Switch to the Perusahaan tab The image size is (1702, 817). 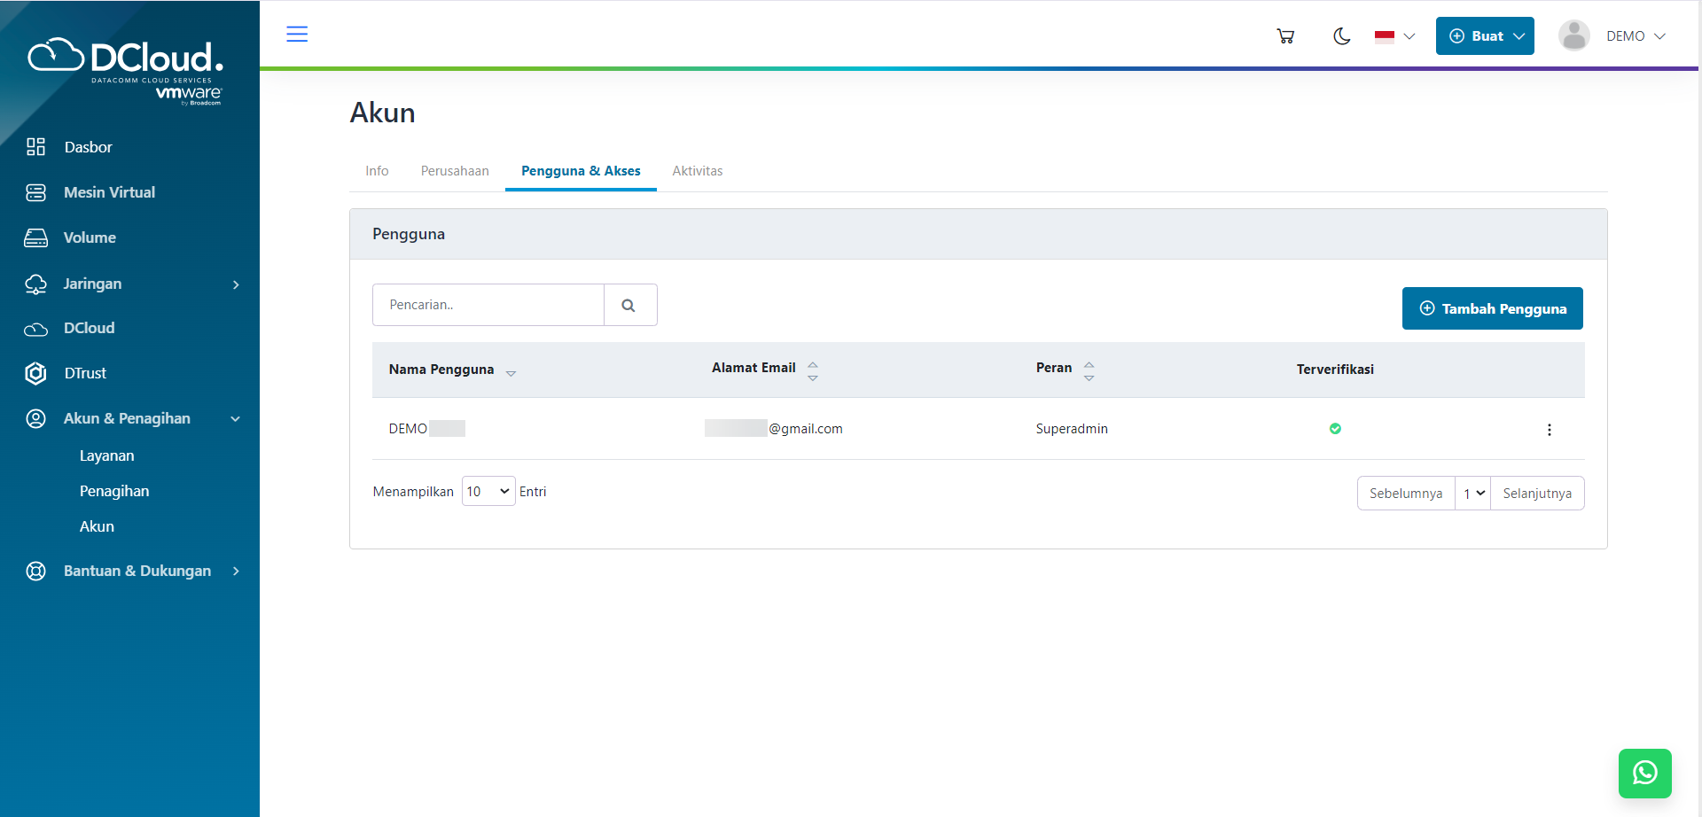coord(455,171)
